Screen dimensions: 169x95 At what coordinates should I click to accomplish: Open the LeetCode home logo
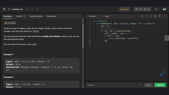pos(4,9)
